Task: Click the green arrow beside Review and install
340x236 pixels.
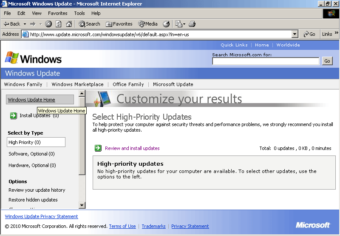Action: 98,148
